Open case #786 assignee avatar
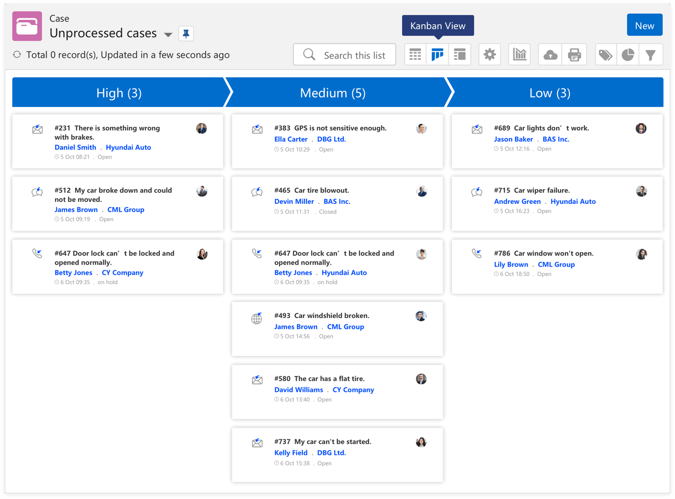 click(641, 254)
